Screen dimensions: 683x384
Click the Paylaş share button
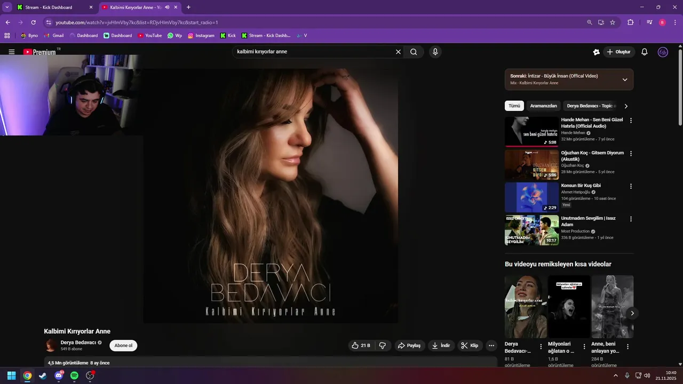[x=409, y=346]
